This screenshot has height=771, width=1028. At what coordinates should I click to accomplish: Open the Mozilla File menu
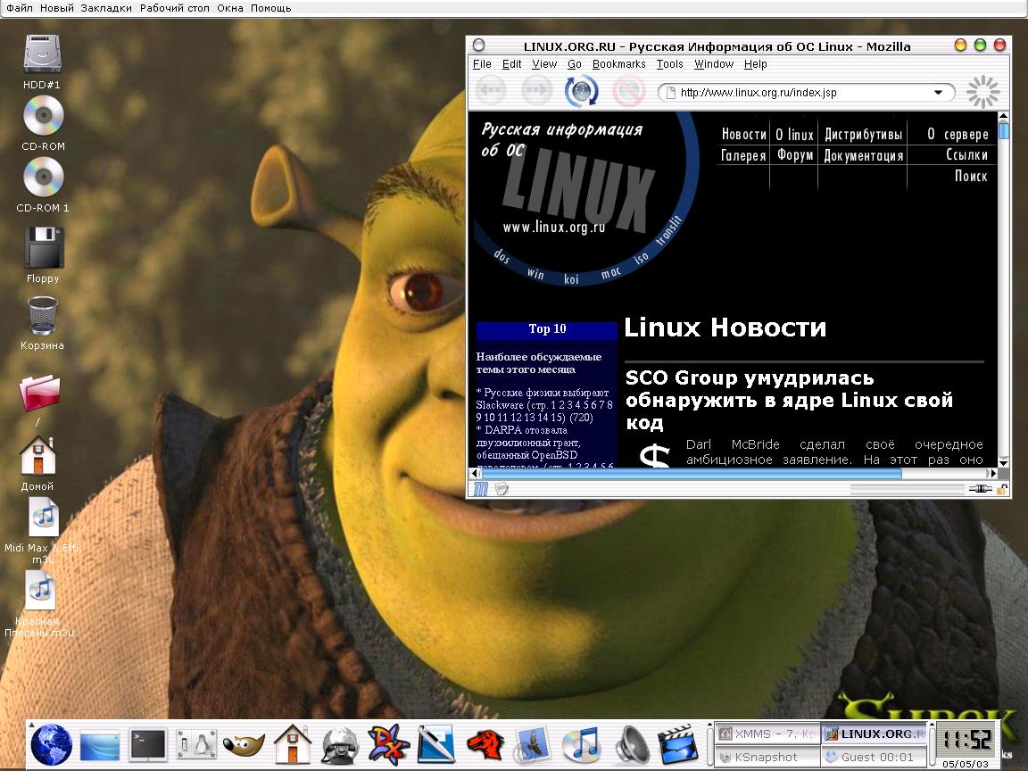[482, 63]
